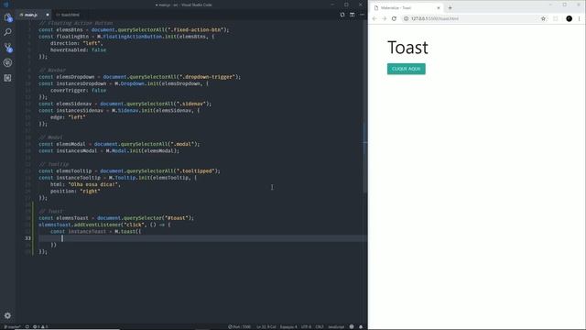Minimize the Visual Studio Code window
This screenshot has width=586, height=330.
(332, 5)
